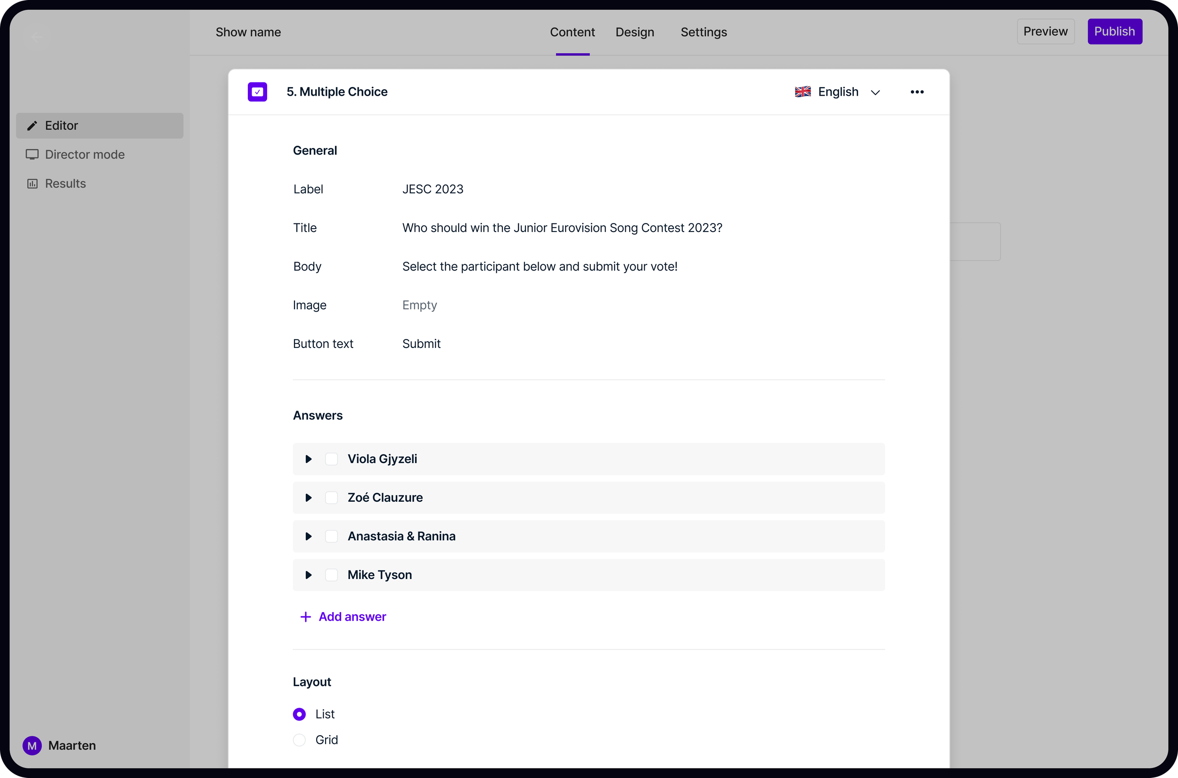Click the purple Multiple Choice checkbox icon
The width and height of the screenshot is (1178, 778).
click(257, 92)
